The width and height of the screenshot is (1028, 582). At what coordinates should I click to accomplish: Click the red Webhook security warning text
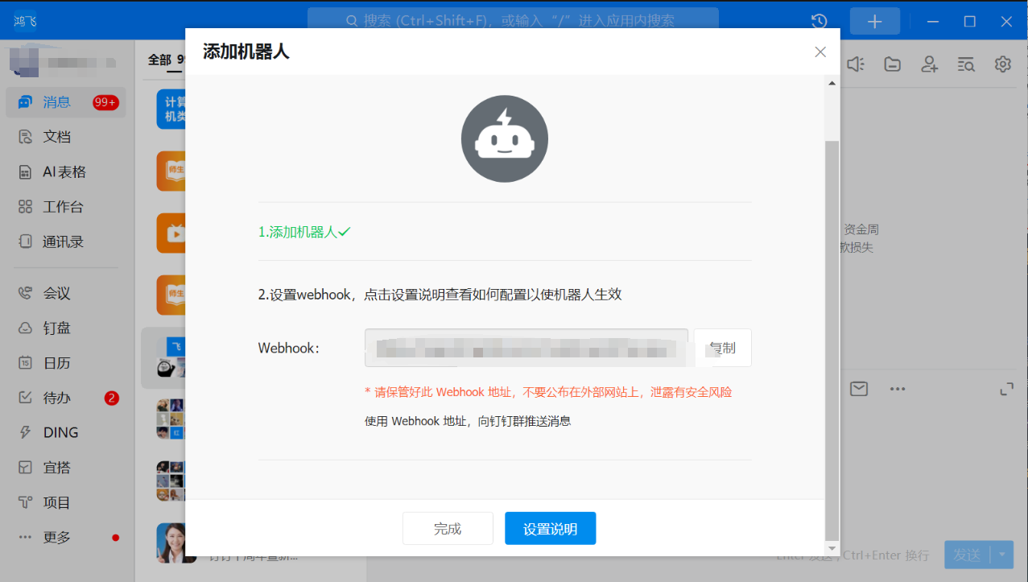point(548,392)
